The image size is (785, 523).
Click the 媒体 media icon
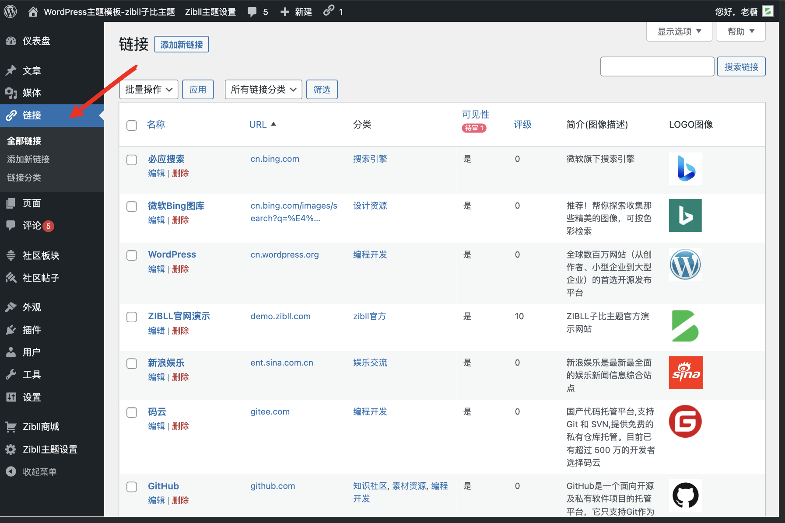[x=11, y=93]
